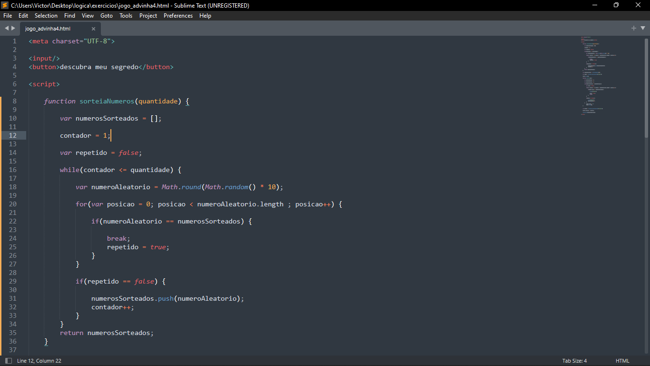Click the function name sorteiaNumeros
650x366 pixels.
(x=107, y=101)
